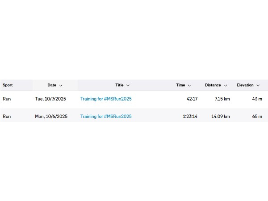Viewport: 268px width, 201px height.
Task: Click the 14.09 km distance value
Action: tap(221, 117)
